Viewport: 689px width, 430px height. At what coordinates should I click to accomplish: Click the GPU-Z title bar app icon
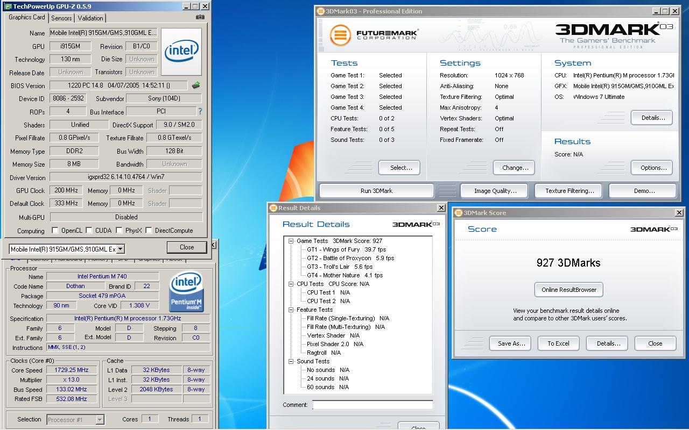(7, 6)
